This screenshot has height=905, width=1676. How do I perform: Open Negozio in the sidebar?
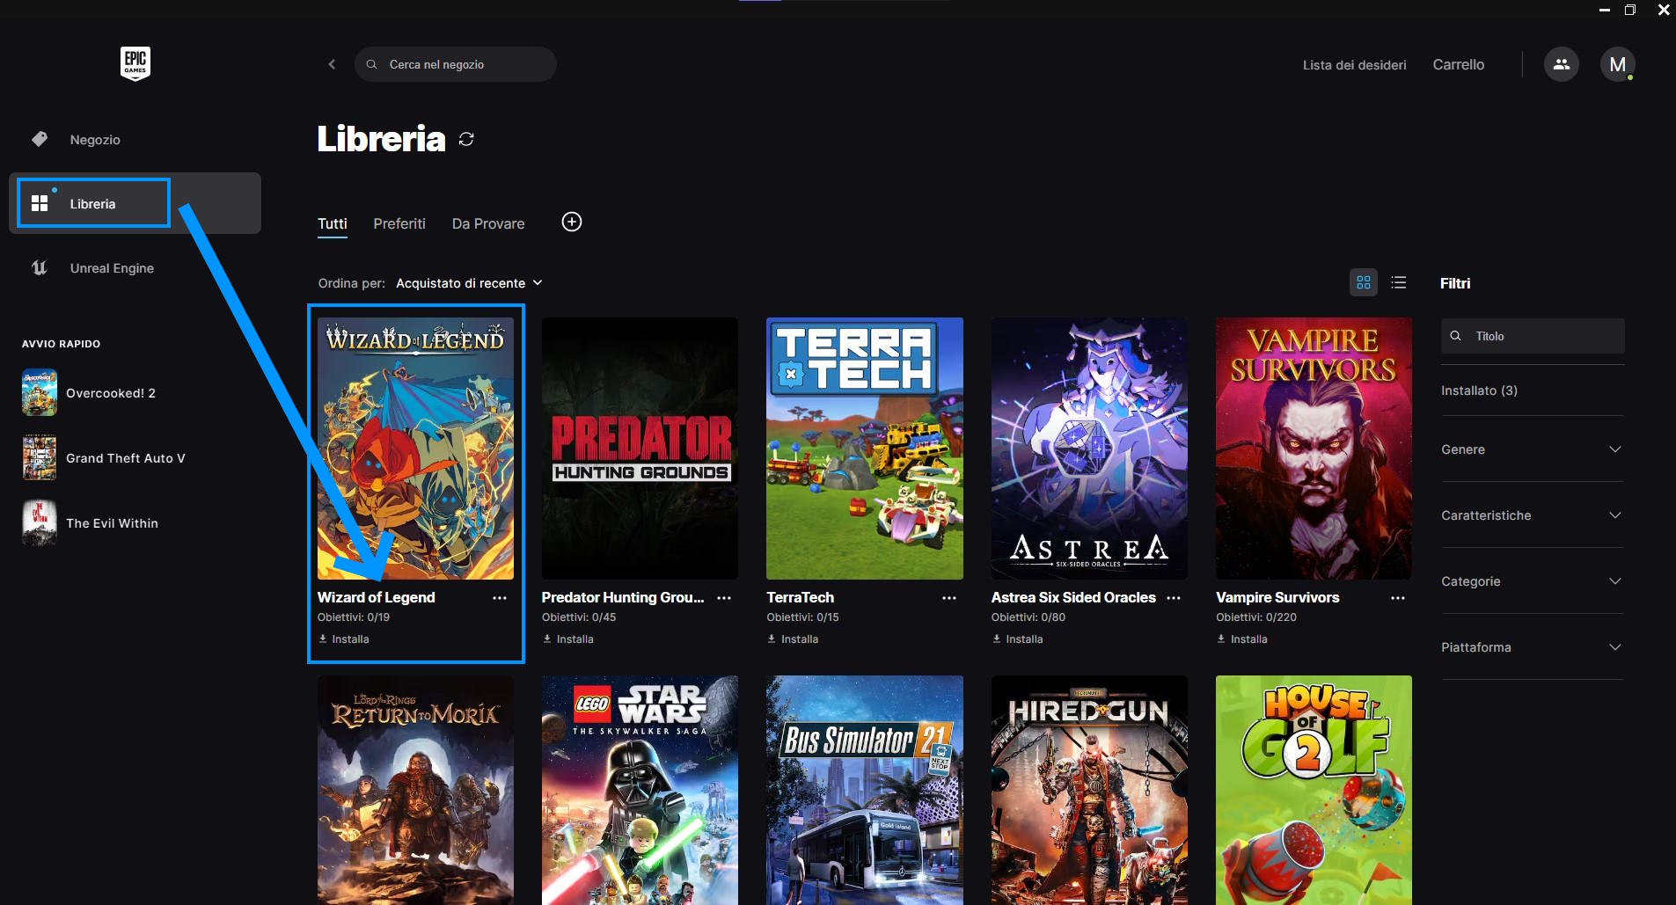click(x=95, y=140)
